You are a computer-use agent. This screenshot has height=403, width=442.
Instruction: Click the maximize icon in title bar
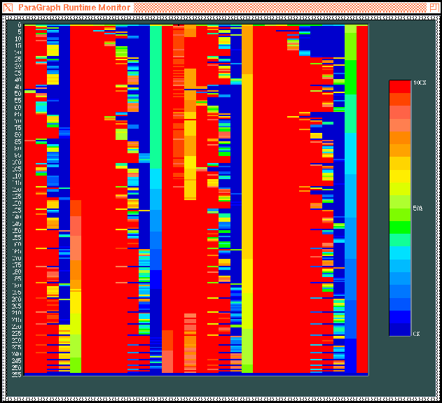coord(434,6)
